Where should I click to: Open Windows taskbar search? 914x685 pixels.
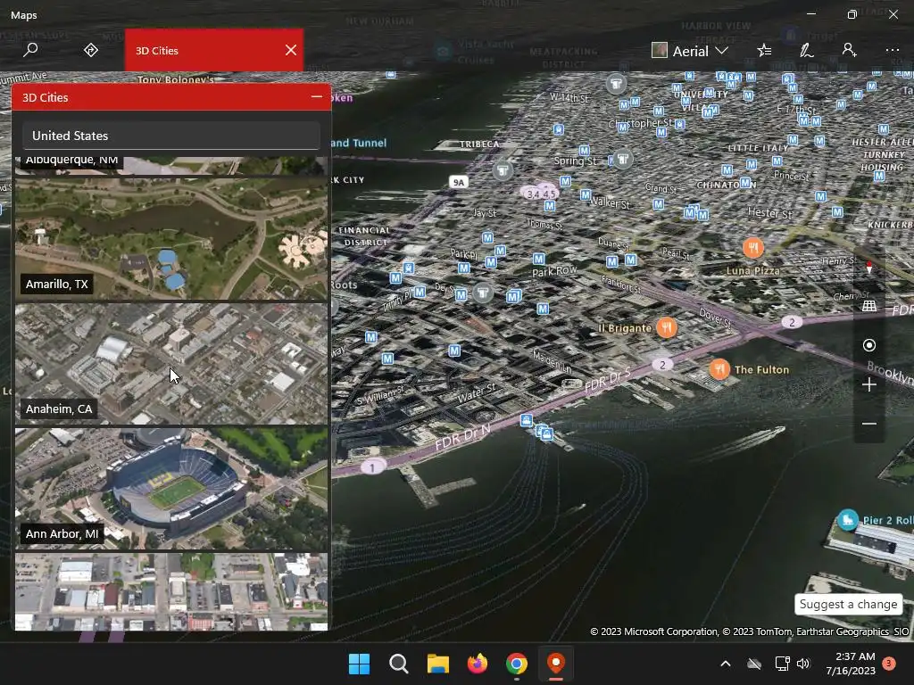(399, 664)
